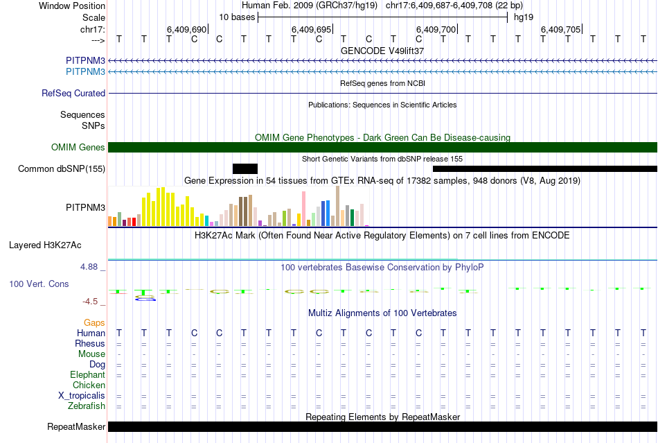Click the 10 bases scale text
The width and height of the screenshot is (658, 443).
click(237, 17)
